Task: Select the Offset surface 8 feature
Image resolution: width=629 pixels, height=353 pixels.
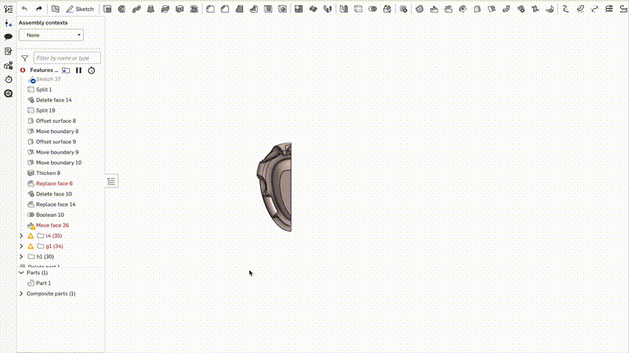Action: [56, 121]
